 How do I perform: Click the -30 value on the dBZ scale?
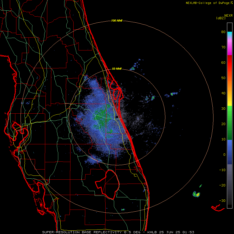222,201
